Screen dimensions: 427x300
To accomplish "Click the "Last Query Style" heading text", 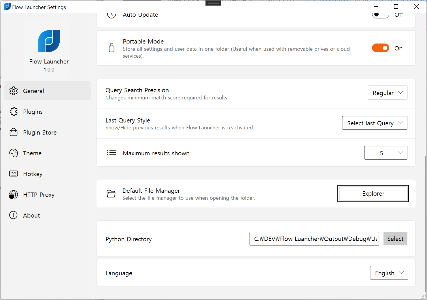I will (128, 120).
